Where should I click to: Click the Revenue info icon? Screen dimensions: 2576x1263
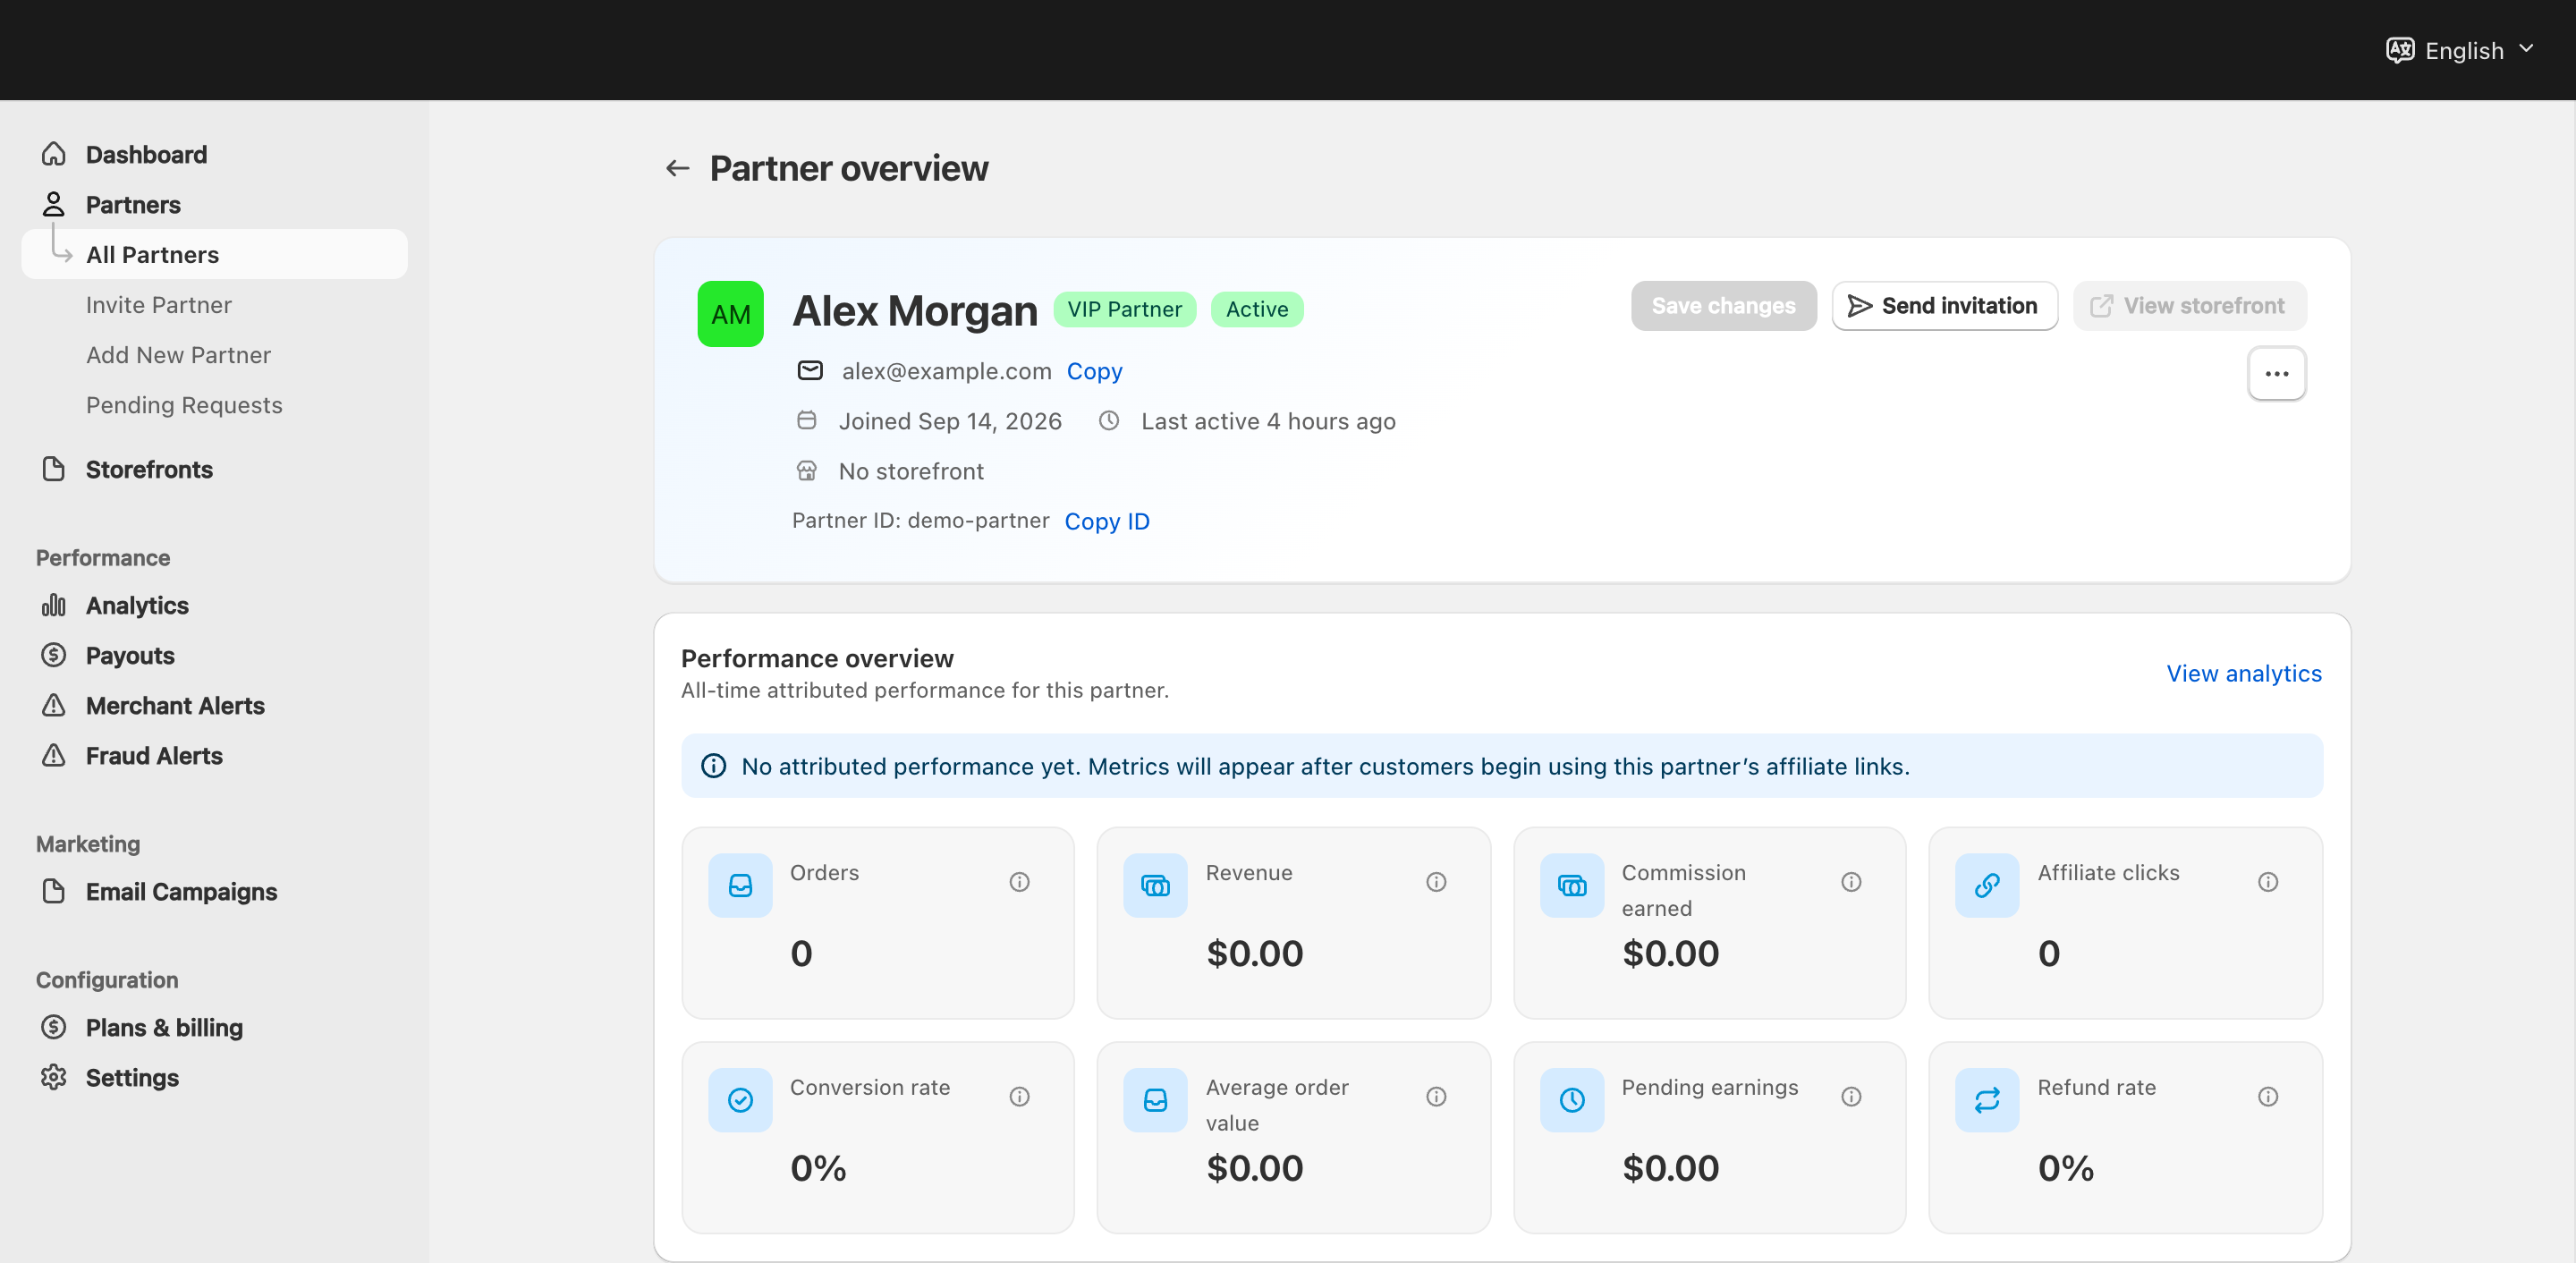click(x=1436, y=881)
